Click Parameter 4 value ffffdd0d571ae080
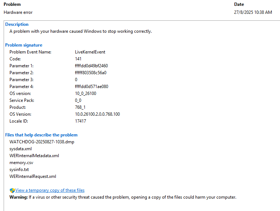This screenshot has width=280, height=211. [x=91, y=87]
